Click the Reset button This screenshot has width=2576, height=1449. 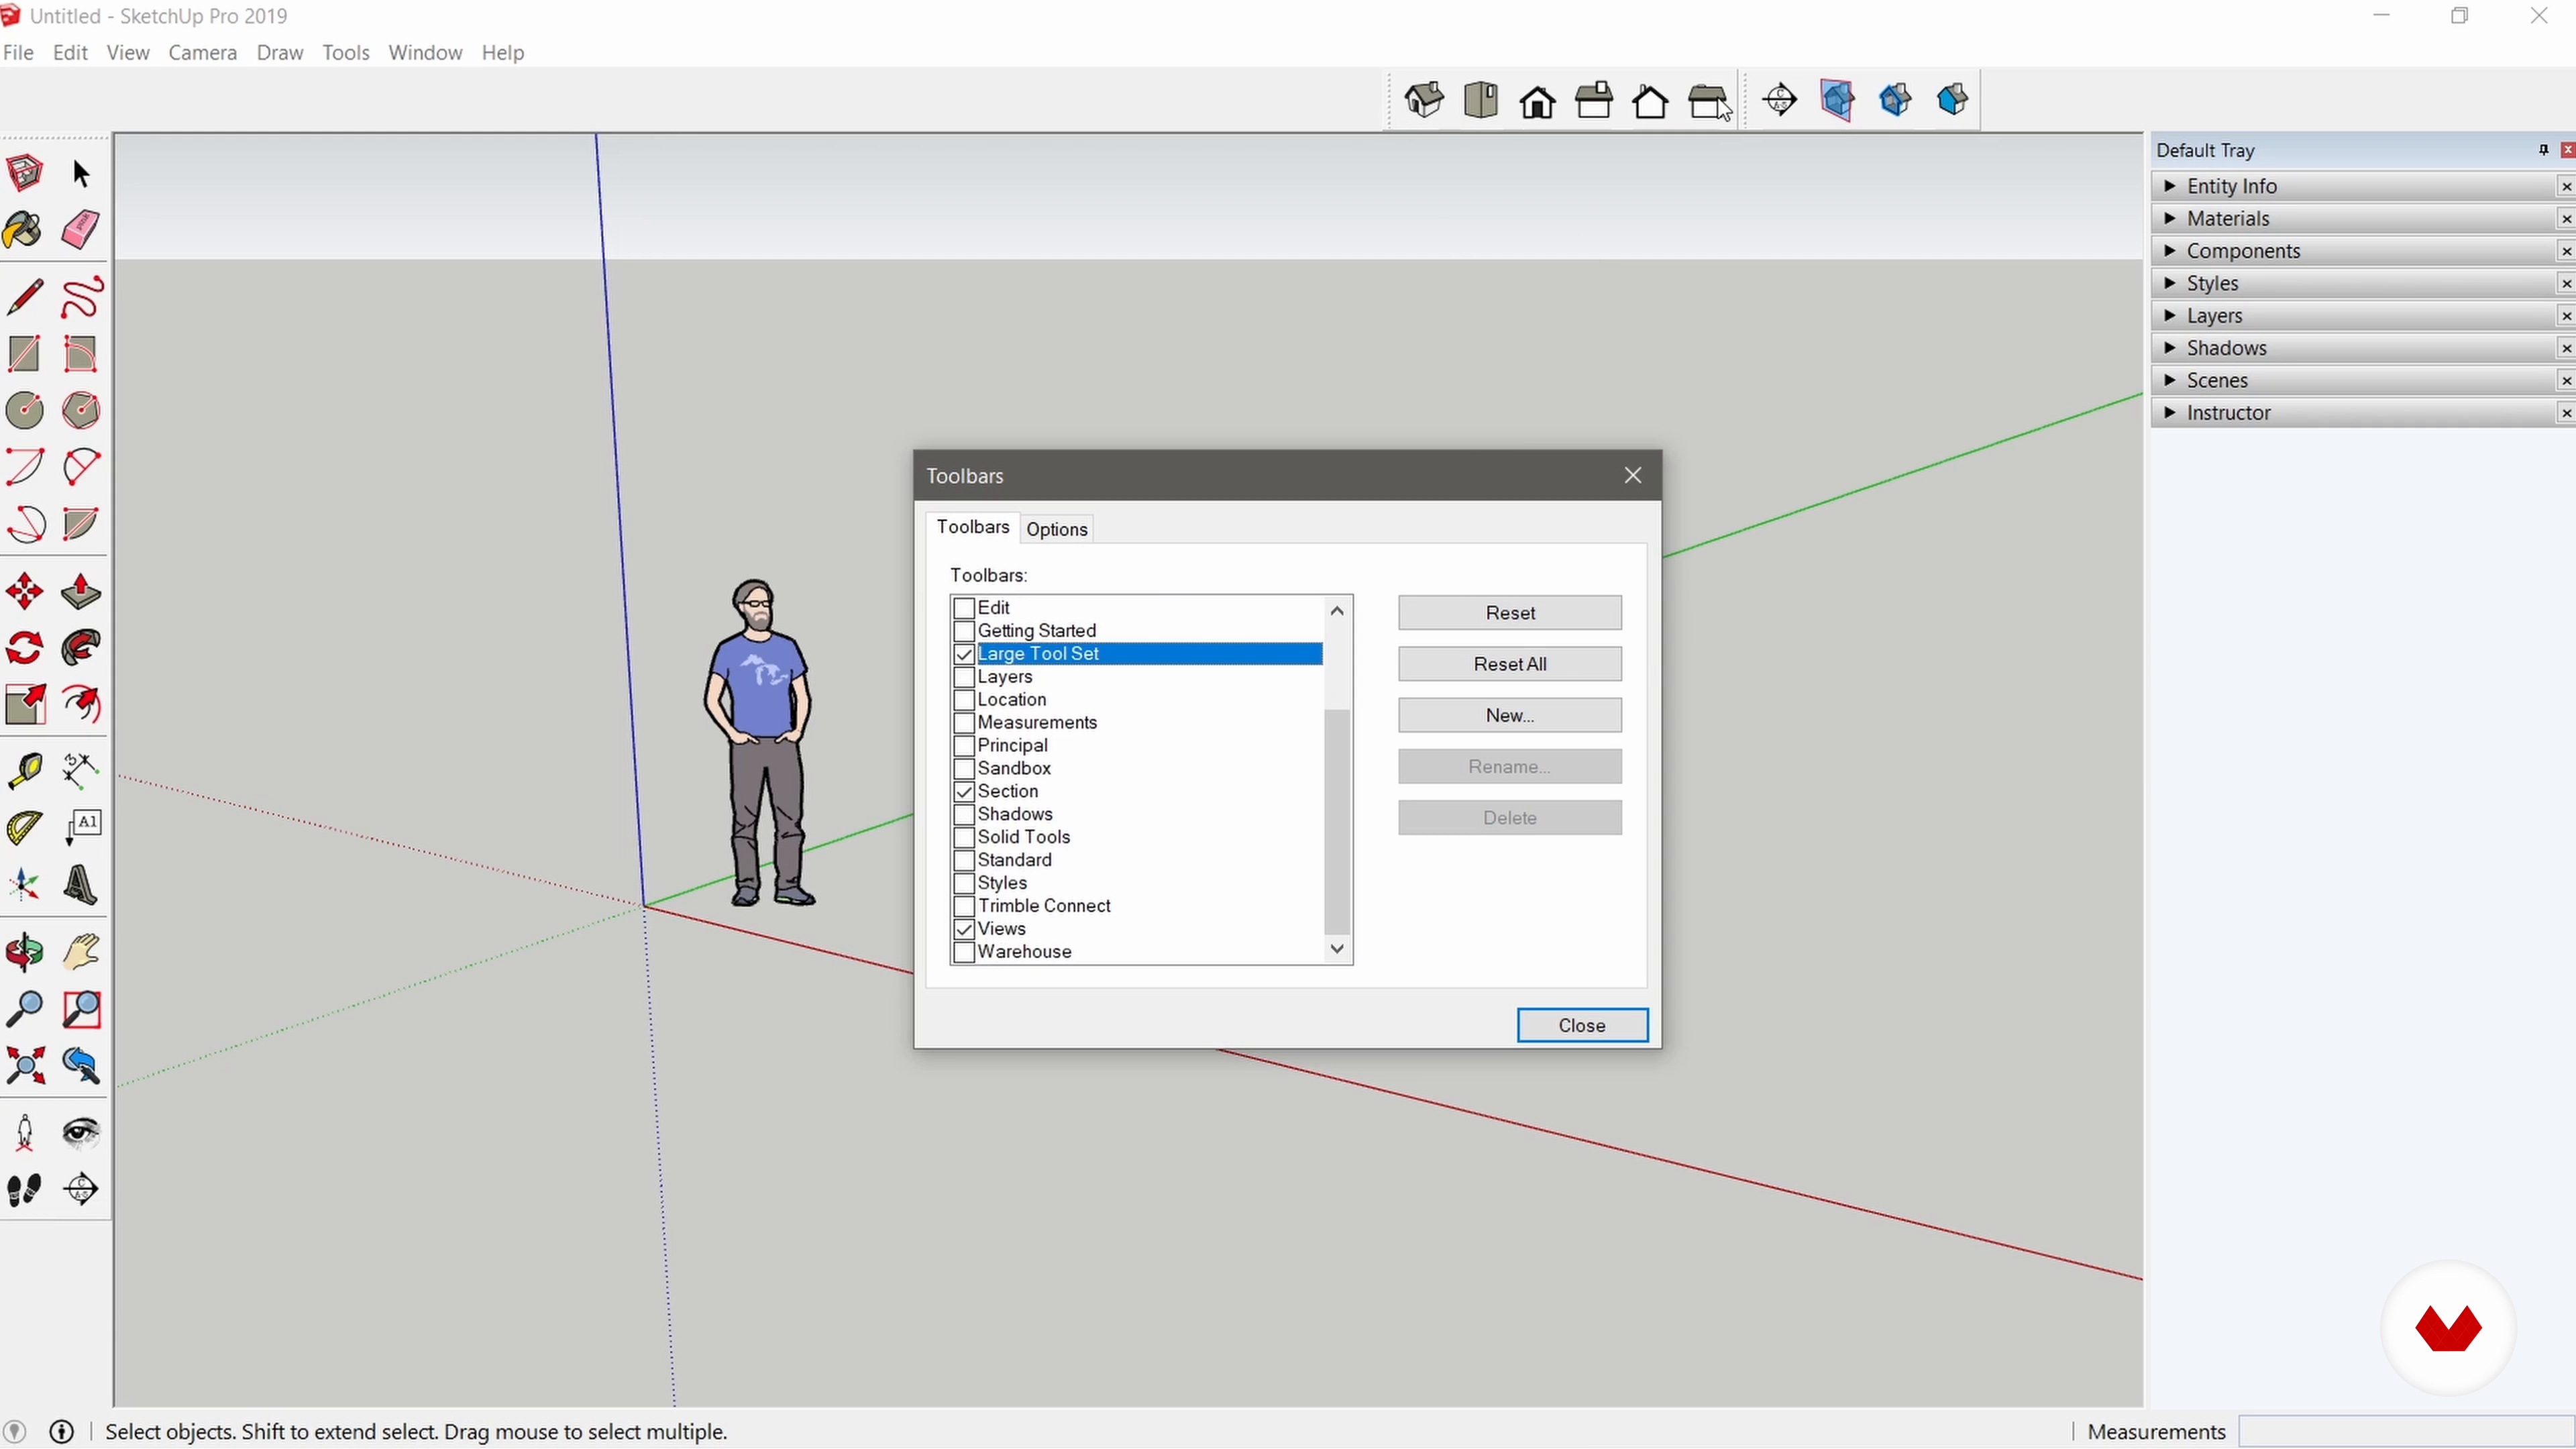1509,613
